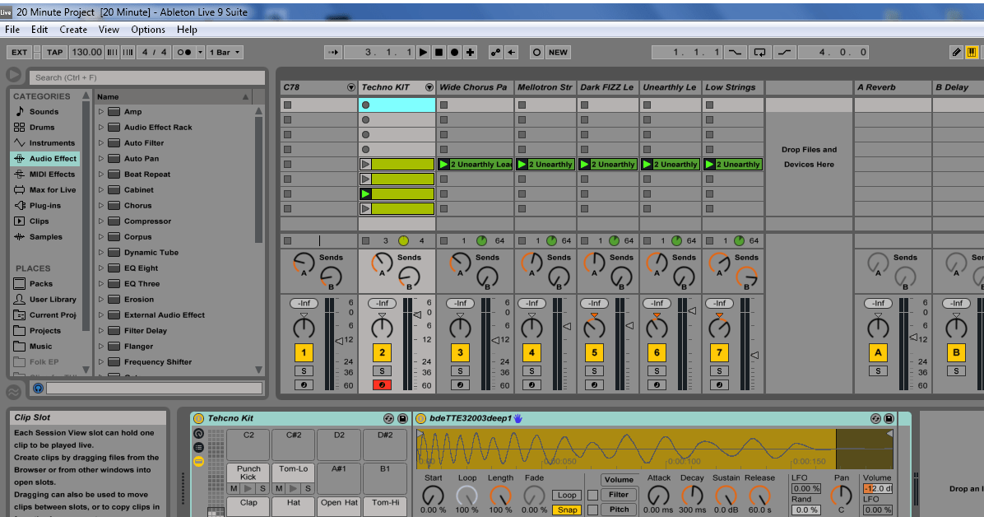Turn off Tehcno Kit device activator
Image resolution: width=984 pixels, height=517 pixels.
pos(198,418)
